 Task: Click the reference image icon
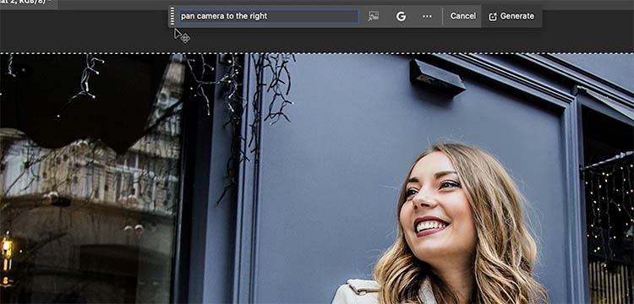coord(373,16)
